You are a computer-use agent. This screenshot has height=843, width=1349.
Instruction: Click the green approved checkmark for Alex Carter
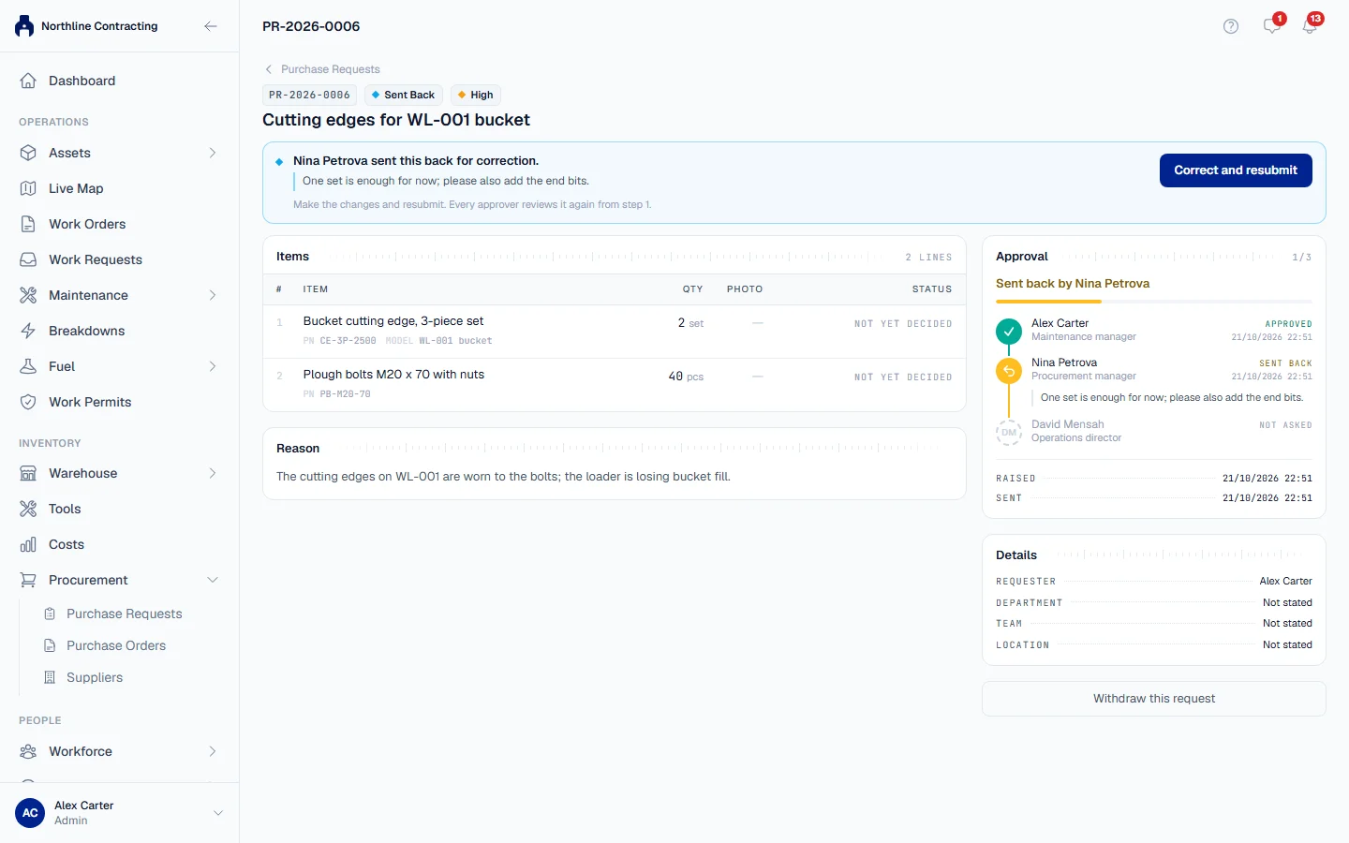click(1009, 331)
